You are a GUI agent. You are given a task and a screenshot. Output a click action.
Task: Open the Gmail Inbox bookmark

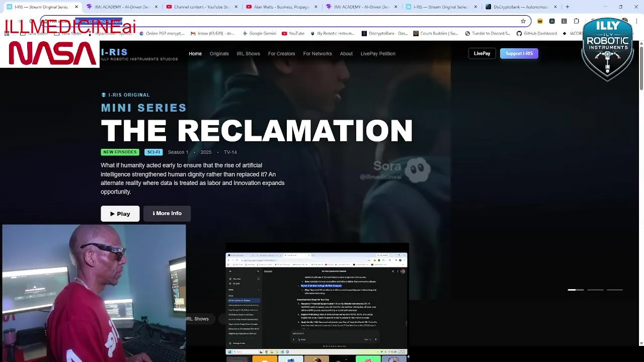pos(212,34)
